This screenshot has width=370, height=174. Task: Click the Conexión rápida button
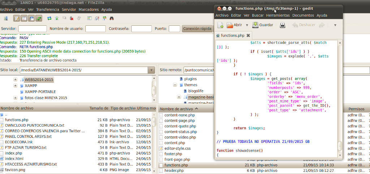point(197,29)
